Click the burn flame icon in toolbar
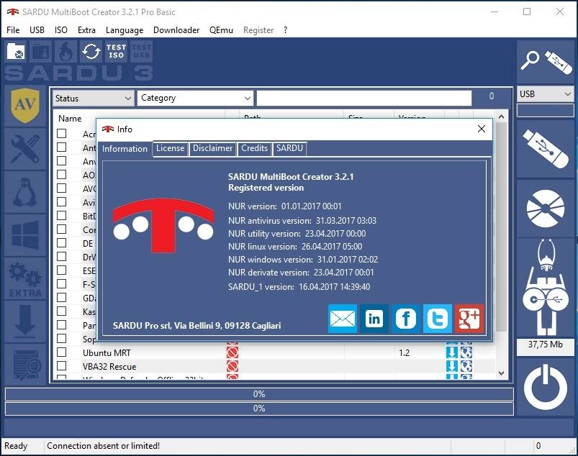578x456 pixels. (66, 51)
